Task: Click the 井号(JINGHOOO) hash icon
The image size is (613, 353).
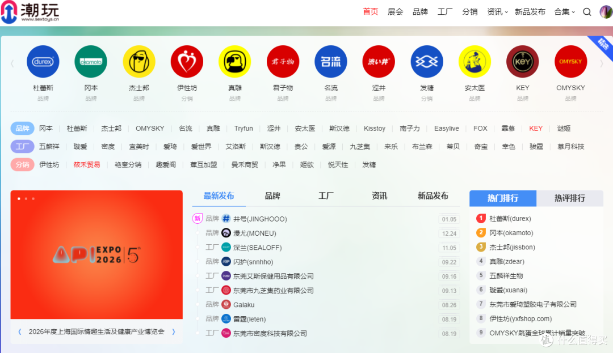Action: tap(226, 219)
